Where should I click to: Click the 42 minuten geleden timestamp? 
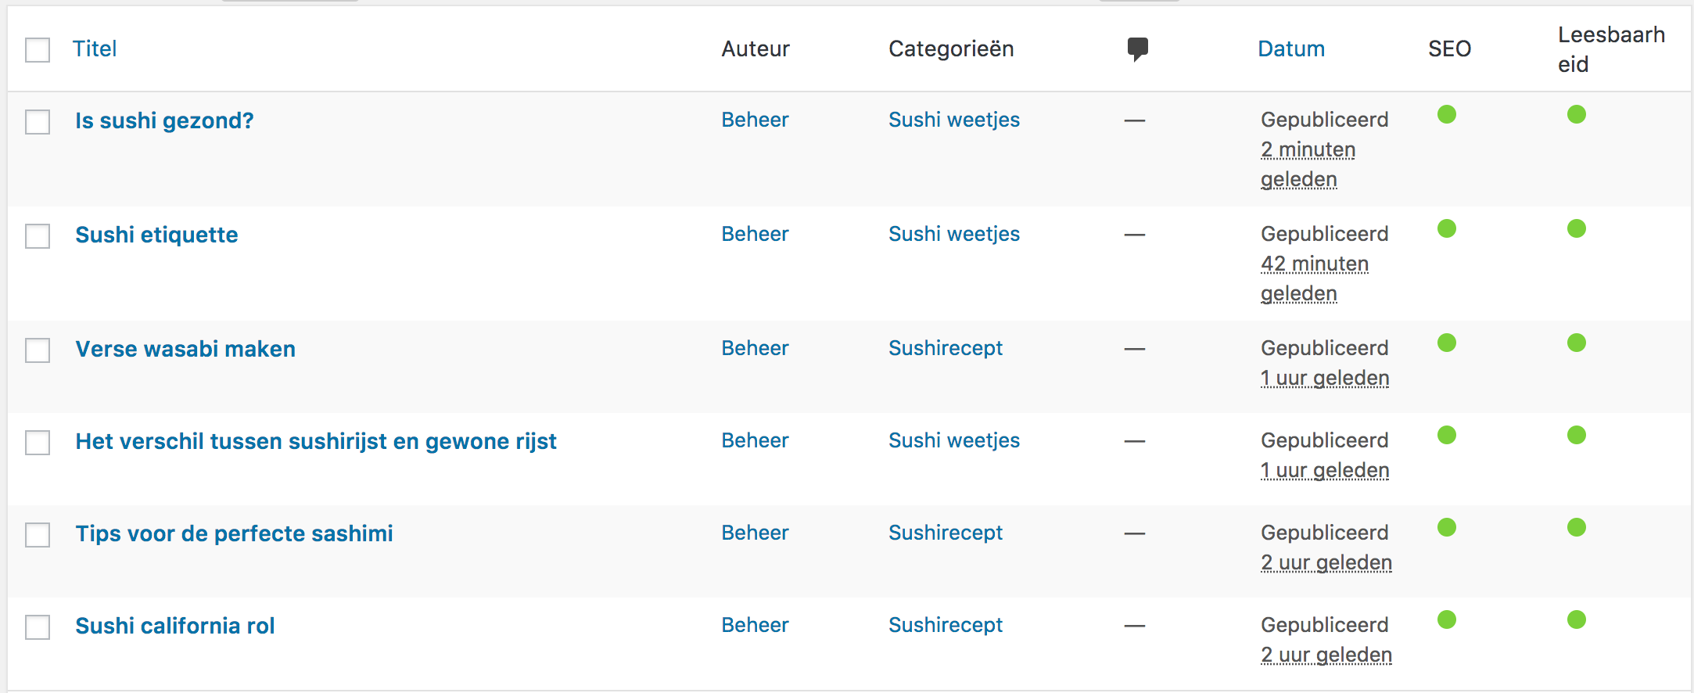coord(1315,278)
